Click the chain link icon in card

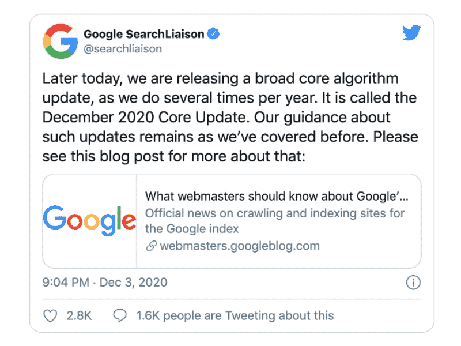coord(152,246)
